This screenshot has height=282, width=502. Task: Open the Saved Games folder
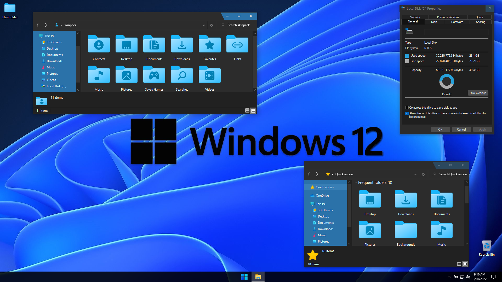[x=154, y=78]
